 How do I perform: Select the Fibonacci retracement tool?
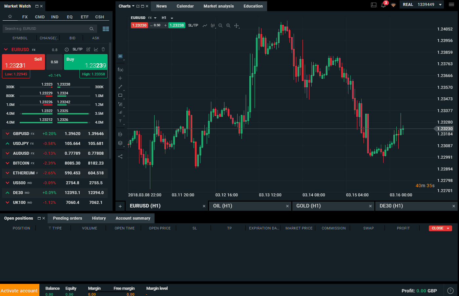(120, 104)
